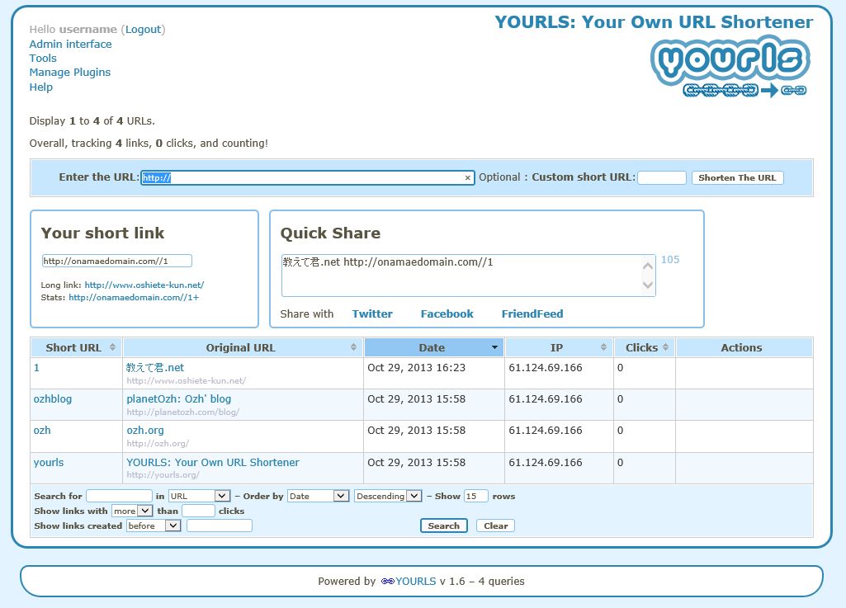Click the Clear button
Viewport: 846px width, 608px height.
[495, 526]
